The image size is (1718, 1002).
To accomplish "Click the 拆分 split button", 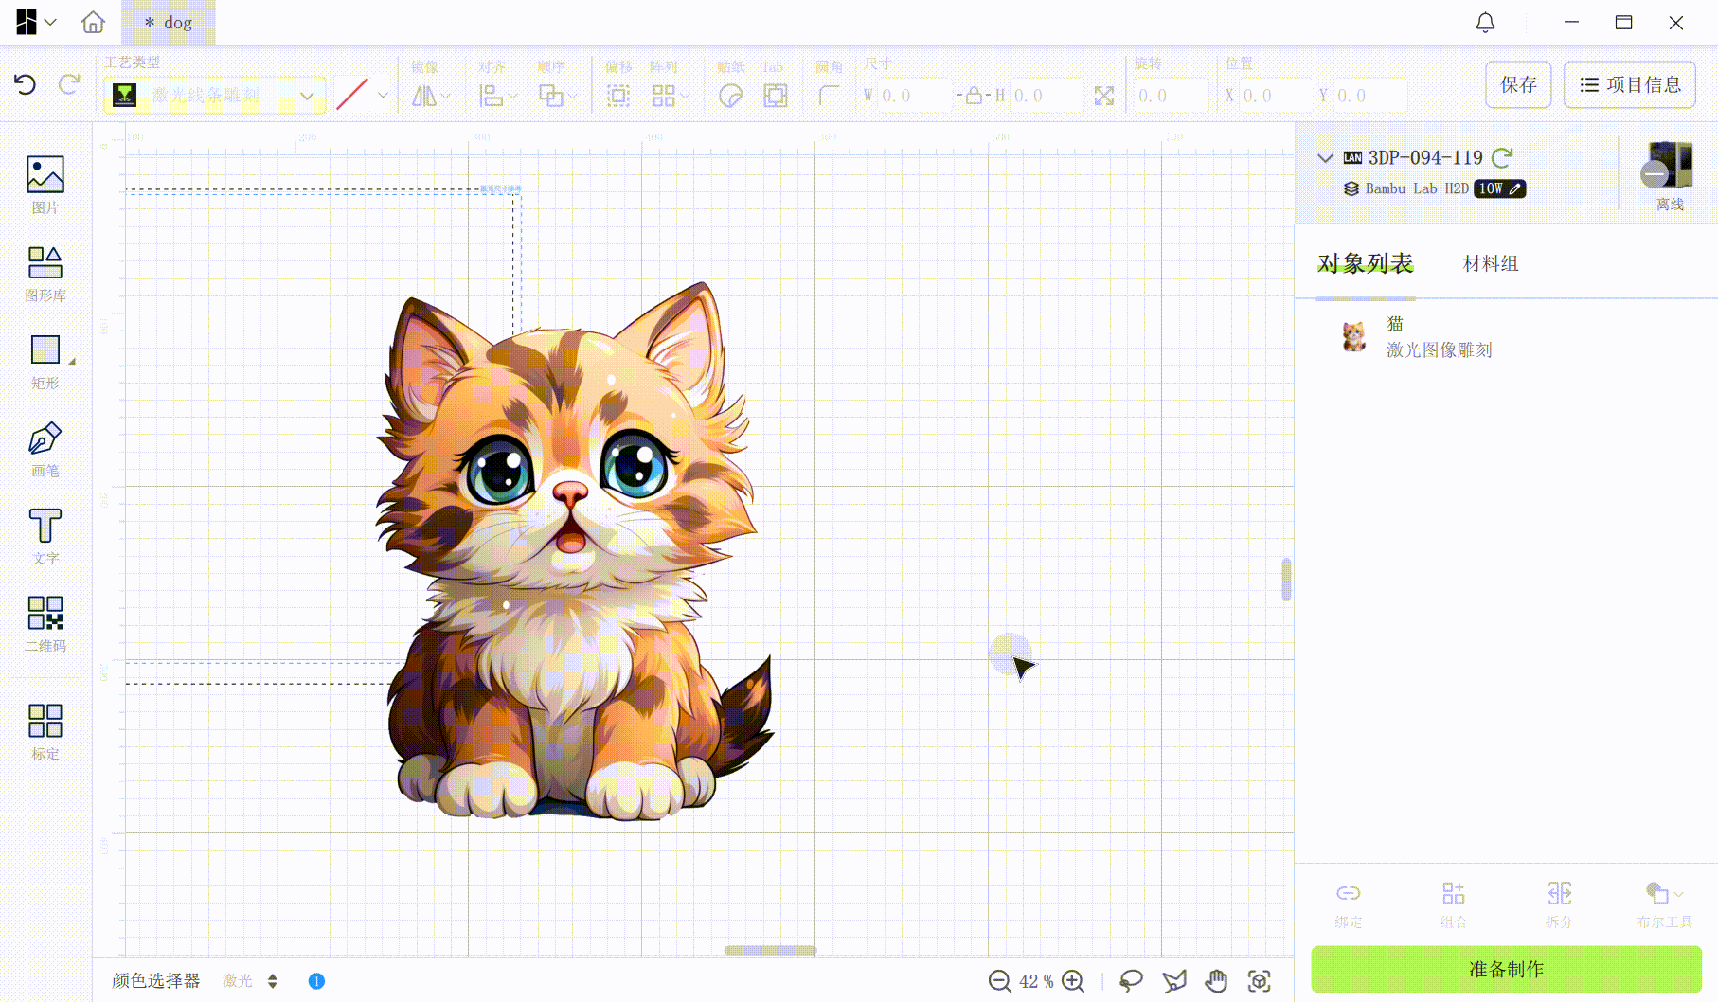I will [x=1559, y=905].
